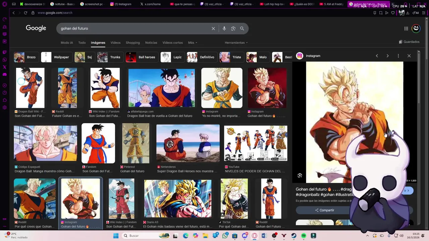Image resolution: width=429 pixels, height=241 pixels.
Task: Switch to the Noticias tab
Action: (151, 43)
